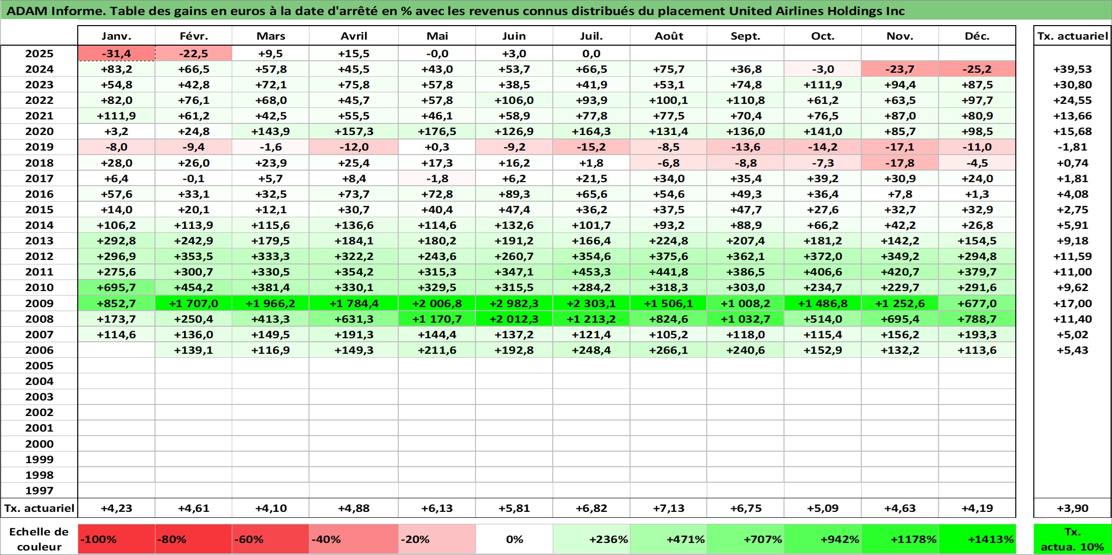1112x555 pixels.
Task: Click the +453,3 cell in July 2011
Action: point(591,272)
